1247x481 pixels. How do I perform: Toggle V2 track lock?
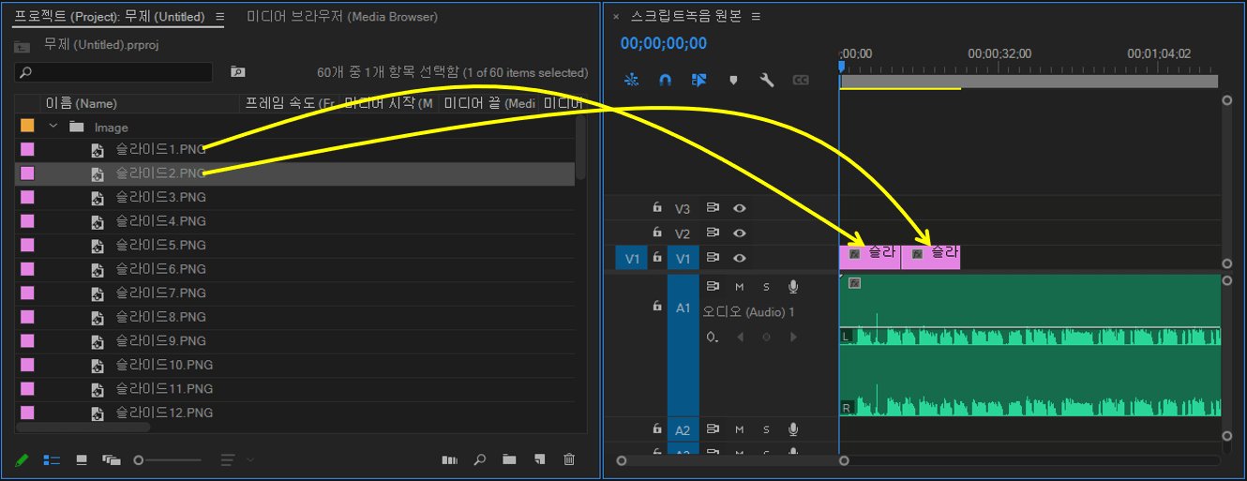tap(657, 233)
